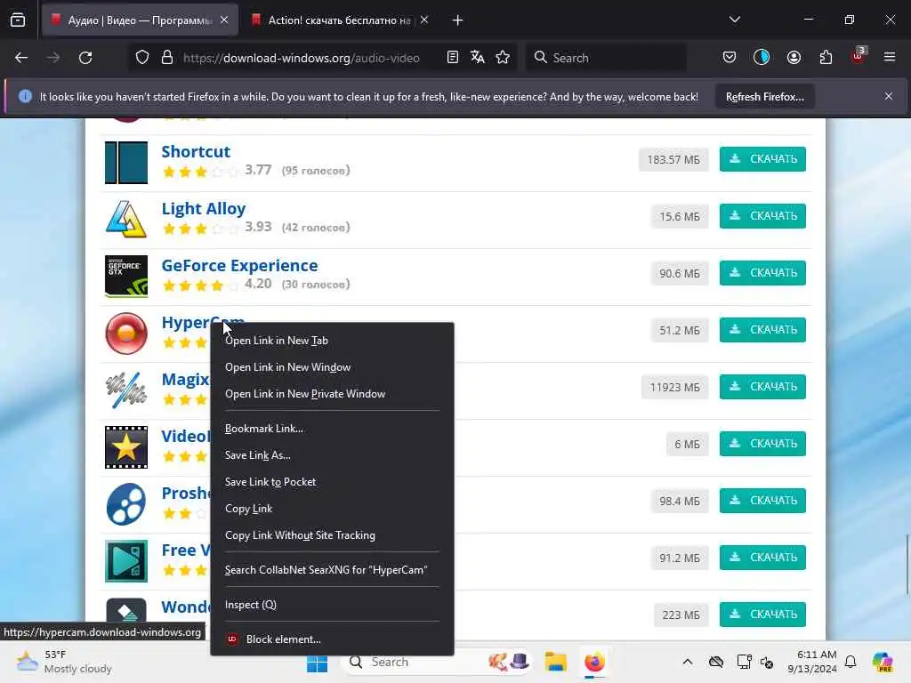This screenshot has width=911, height=683.
Task: Switch to the Action! скачать бесплатно tab
Action: [x=338, y=20]
